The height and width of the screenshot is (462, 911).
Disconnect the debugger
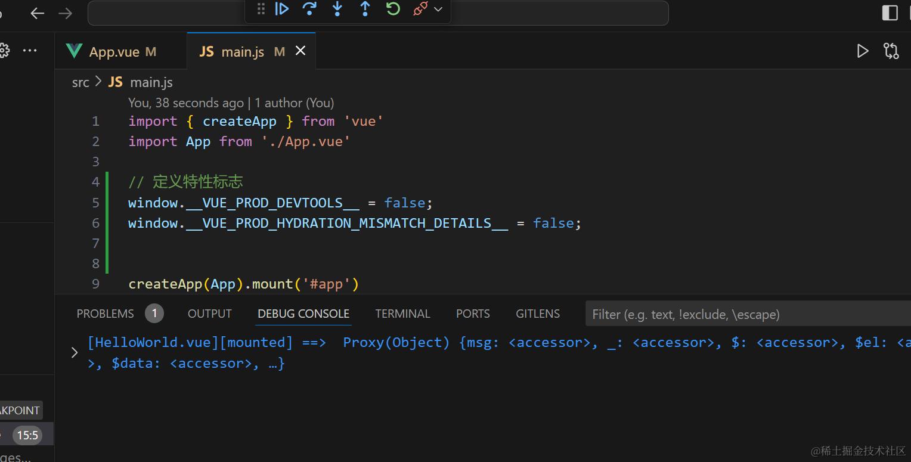tap(420, 9)
